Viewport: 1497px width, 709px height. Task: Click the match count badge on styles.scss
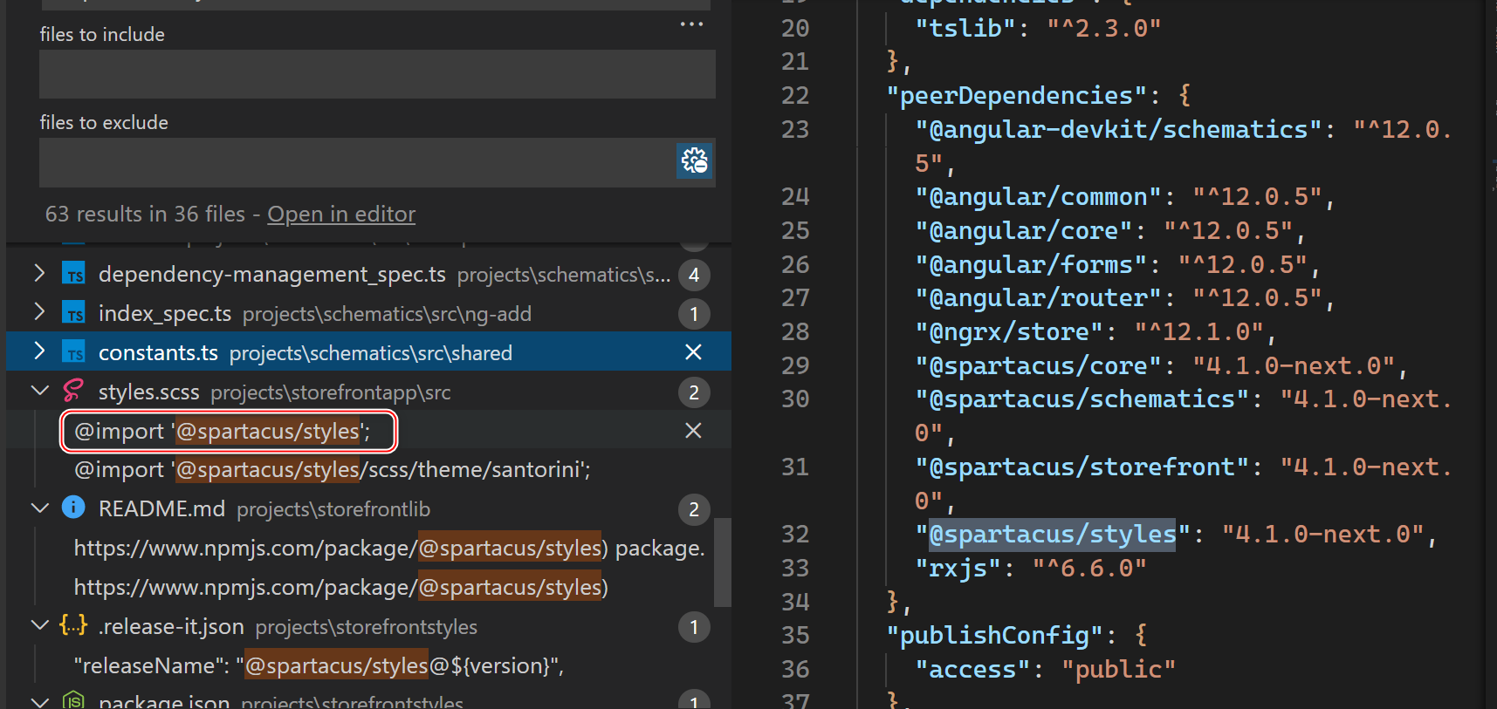coord(694,392)
